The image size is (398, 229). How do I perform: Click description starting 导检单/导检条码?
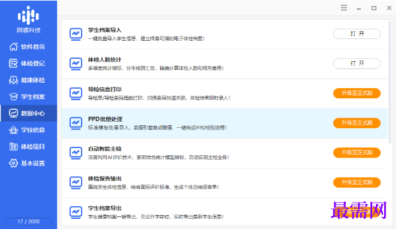[x=159, y=98]
